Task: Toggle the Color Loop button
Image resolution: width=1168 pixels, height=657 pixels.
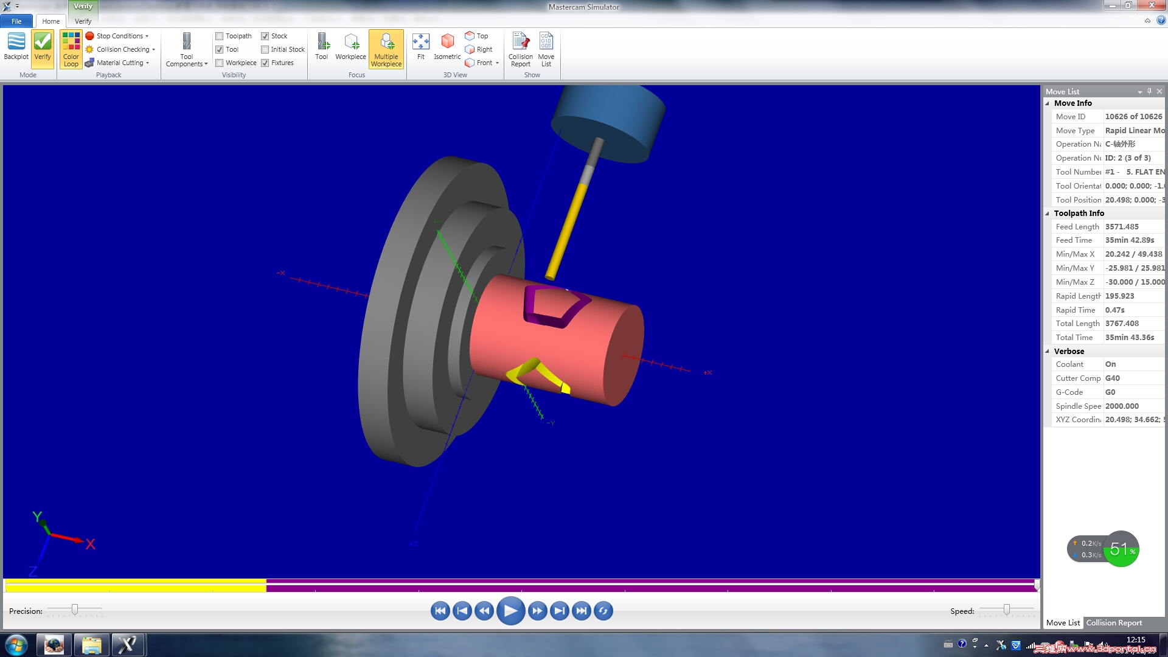Action: 71,49
